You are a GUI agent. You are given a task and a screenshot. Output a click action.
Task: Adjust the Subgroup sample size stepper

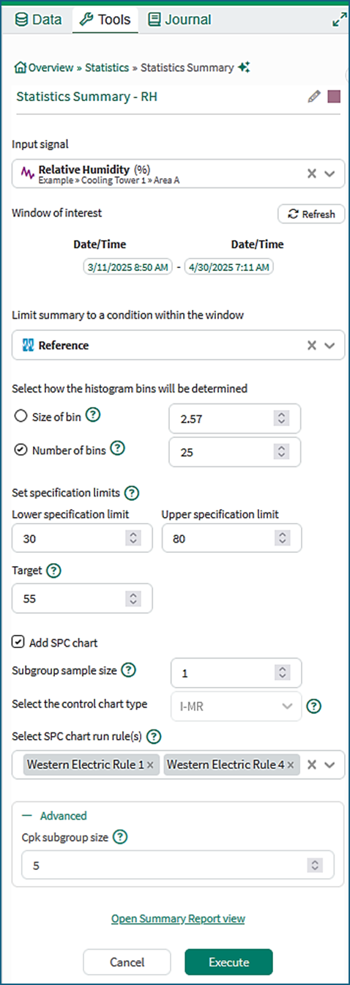[x=281, y=672]
